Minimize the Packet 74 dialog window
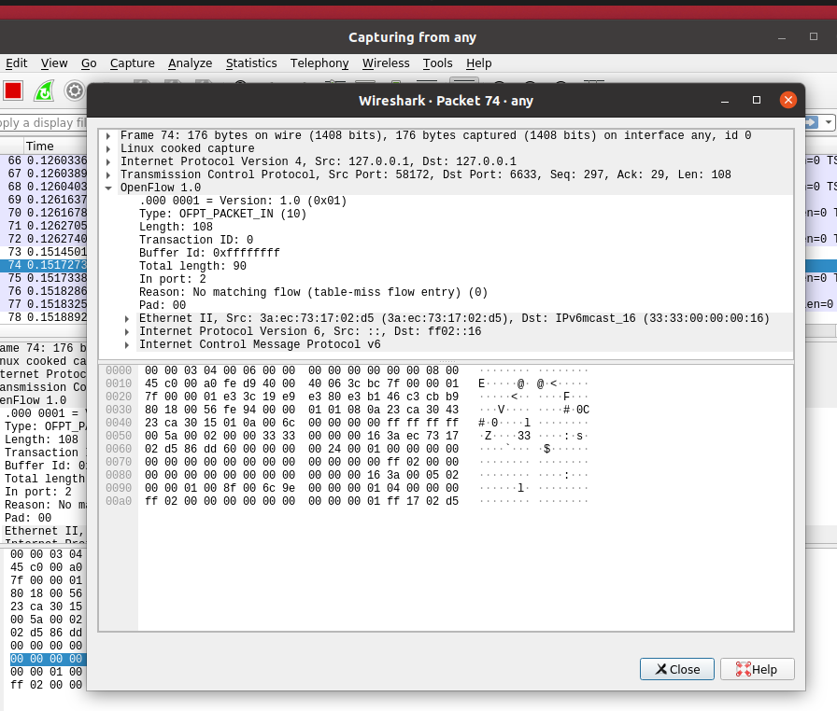The image size is (837, 711). coord(725,100)
